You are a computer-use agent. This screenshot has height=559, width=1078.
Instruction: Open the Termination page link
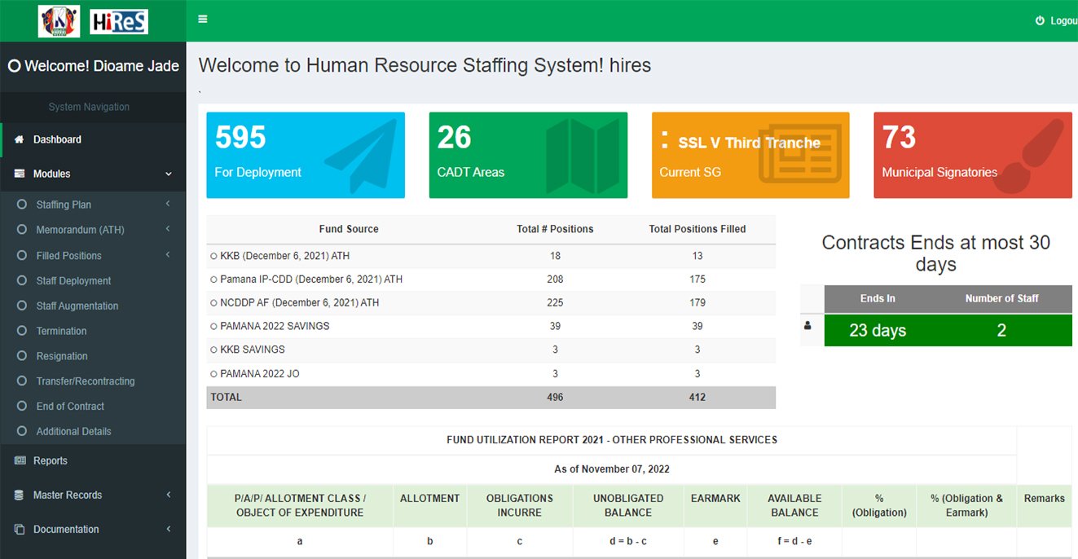61,331
